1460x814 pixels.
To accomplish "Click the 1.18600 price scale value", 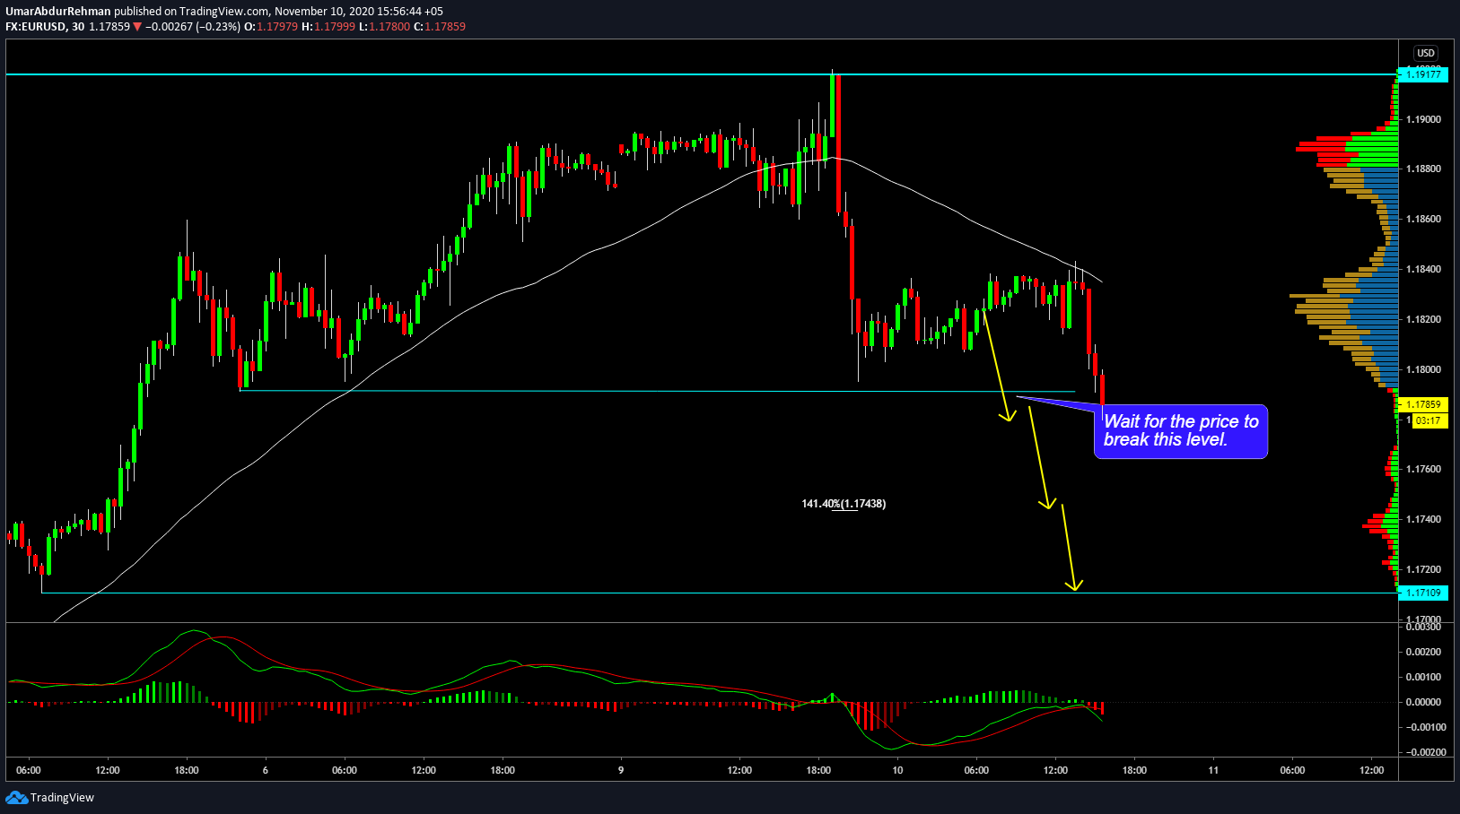I will [1423, 219].
